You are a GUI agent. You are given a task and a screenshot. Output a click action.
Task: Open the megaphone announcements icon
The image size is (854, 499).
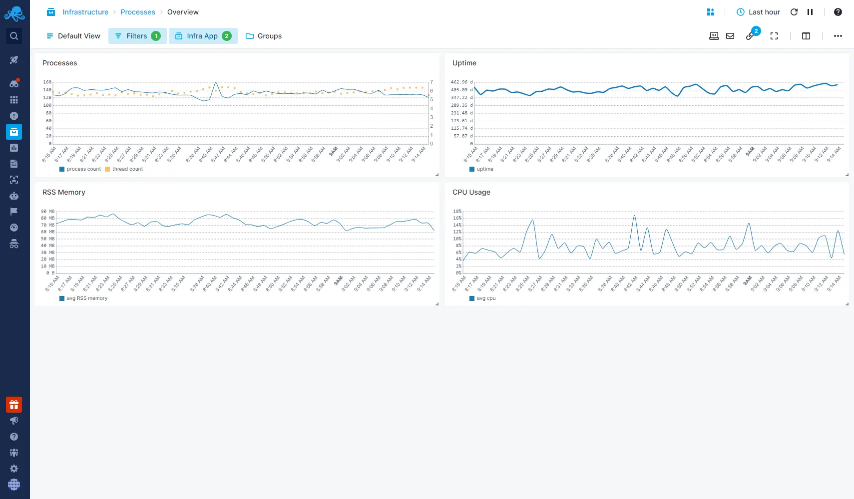[x=14, y=421]
